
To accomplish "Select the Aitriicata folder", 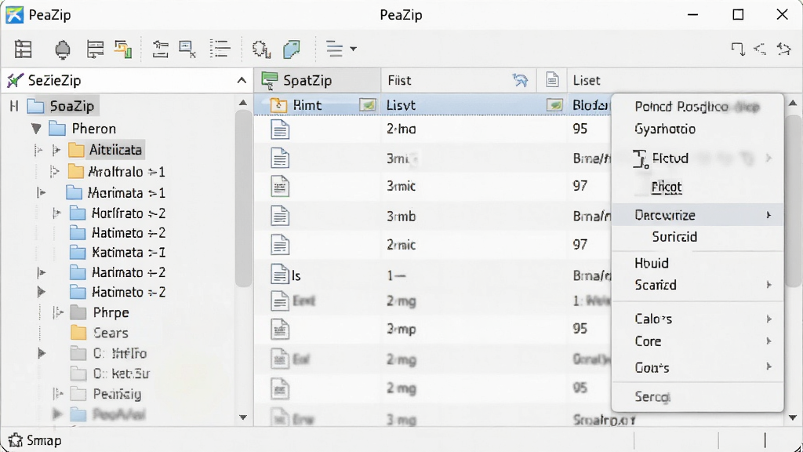I will [x=115, y=150].
